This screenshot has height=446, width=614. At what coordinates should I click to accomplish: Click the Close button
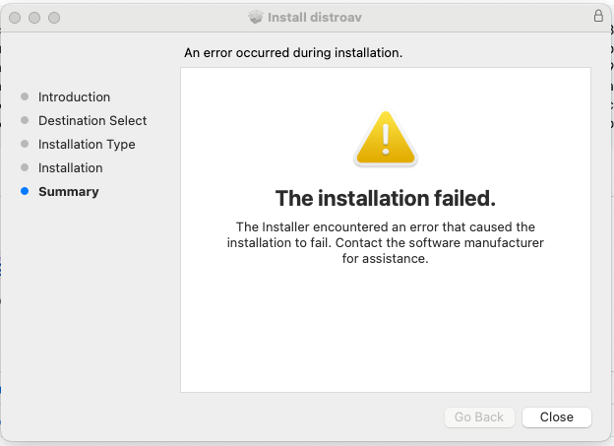click(x=557, y=417)
